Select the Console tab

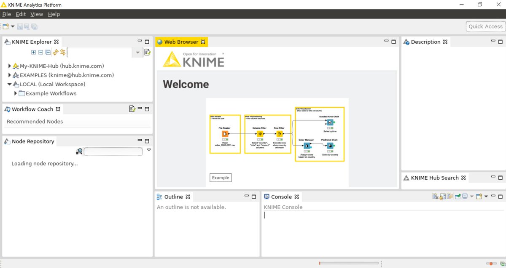coord(281,197)
